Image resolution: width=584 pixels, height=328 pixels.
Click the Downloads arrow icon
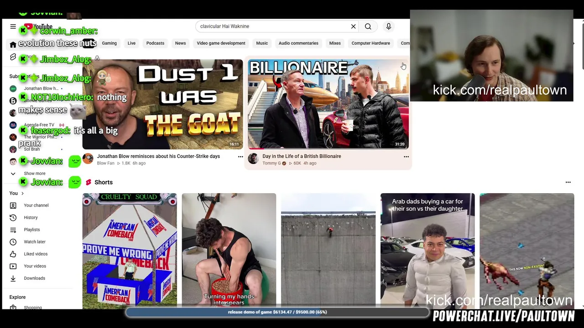tap(13, 278)
